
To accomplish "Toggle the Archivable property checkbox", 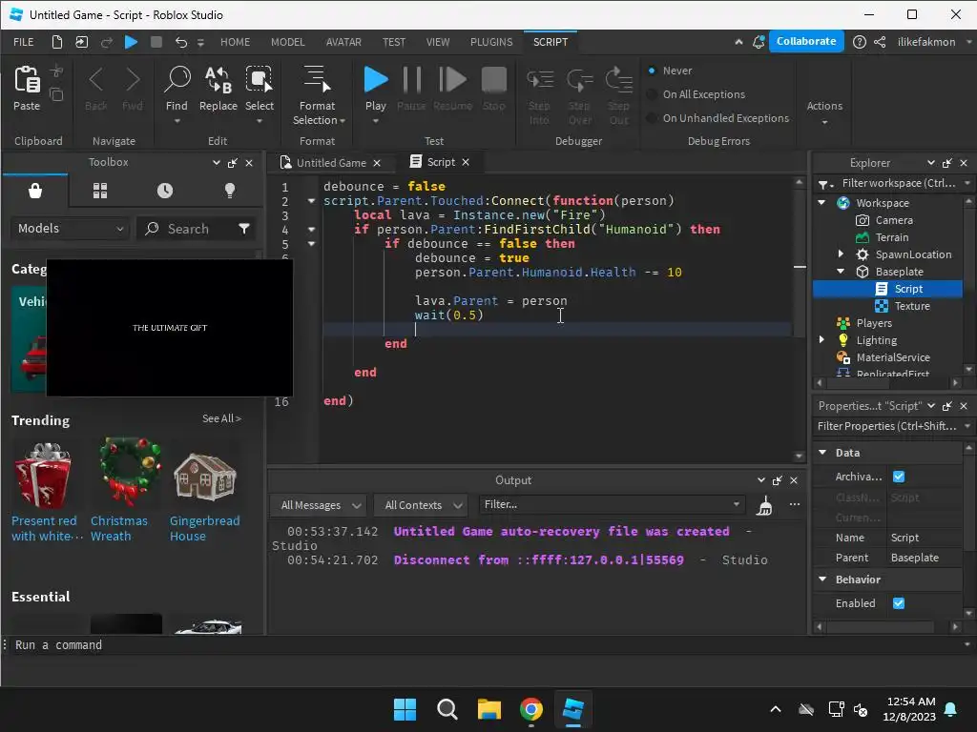I will (898, 477).
